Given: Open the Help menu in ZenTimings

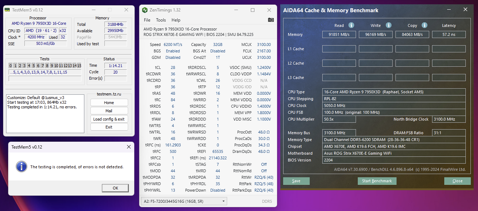Looking at the screenshot, I should pyautogui.click(x=176, y=20).
